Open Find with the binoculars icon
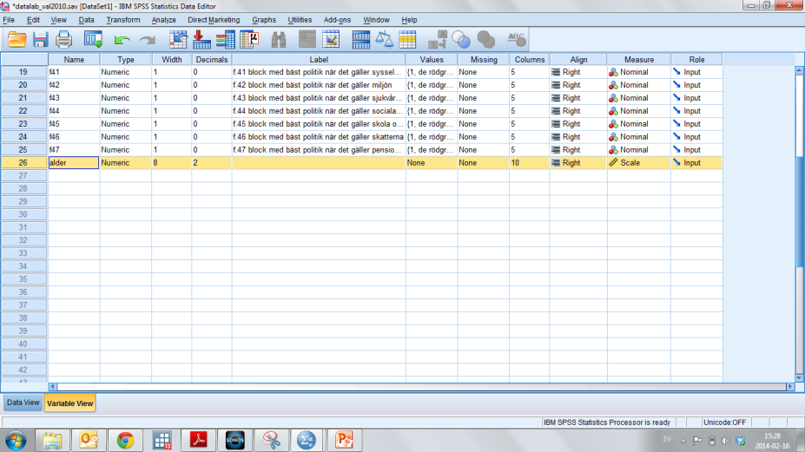805x452 pixels. tap(279, 40)
